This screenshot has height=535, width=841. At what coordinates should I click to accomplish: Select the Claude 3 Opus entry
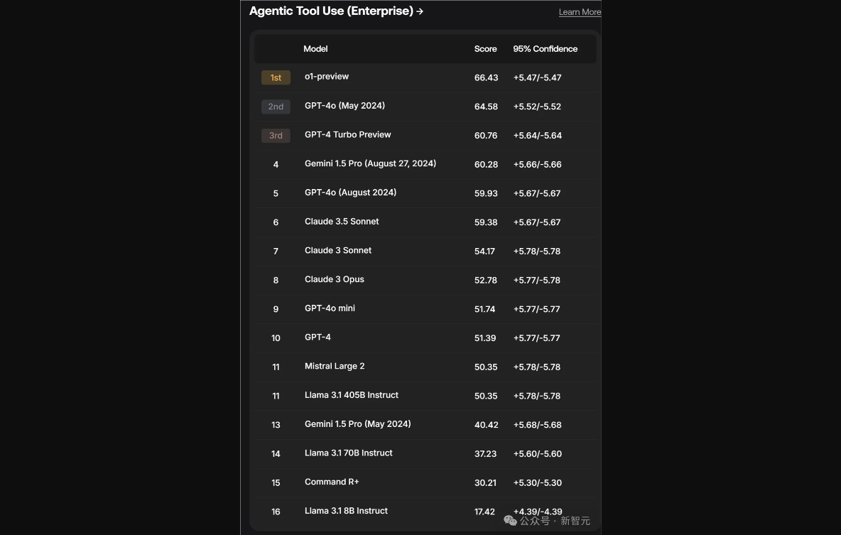point(334,279)
